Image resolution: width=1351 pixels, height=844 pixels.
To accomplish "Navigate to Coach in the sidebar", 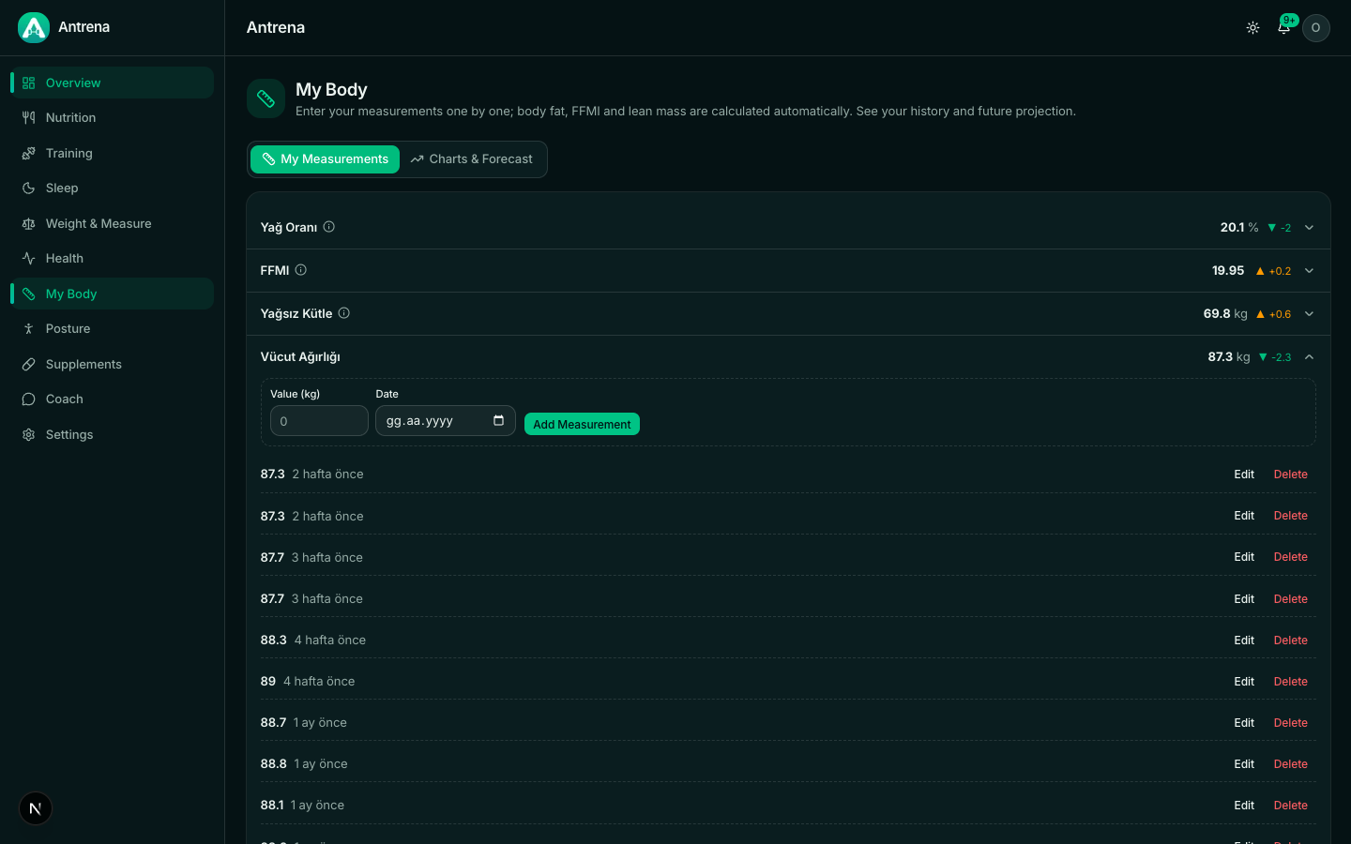I will click(112, 399).
